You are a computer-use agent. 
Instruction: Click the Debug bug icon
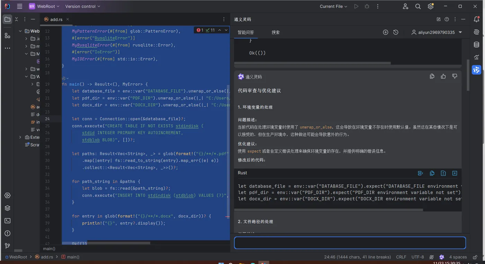[367, 6]
